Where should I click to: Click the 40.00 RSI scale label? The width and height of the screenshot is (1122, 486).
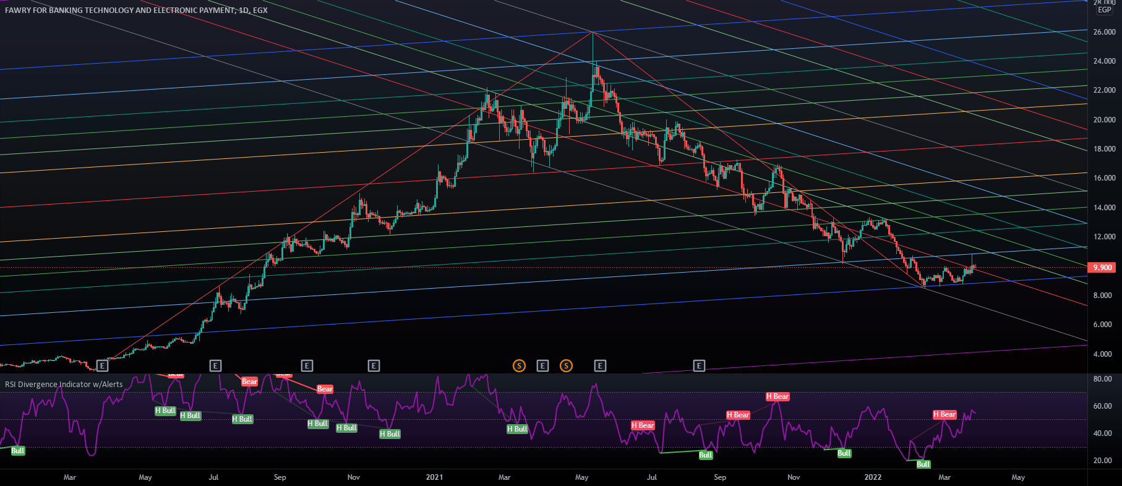pyautogui.click(x=1103, y=433)
